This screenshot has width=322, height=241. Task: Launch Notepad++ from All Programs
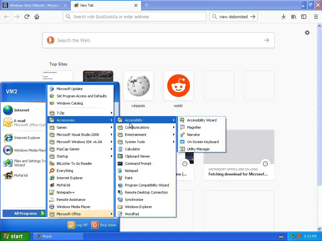pos(81,192)
